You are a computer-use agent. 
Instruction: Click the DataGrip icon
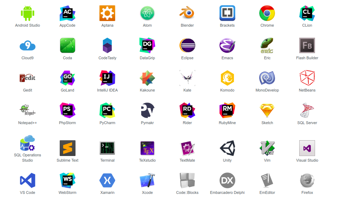click(x=148, y=46)
